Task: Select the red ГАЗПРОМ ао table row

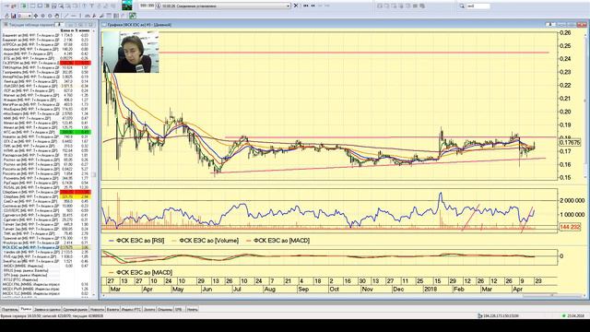Action: coord(46,63)
